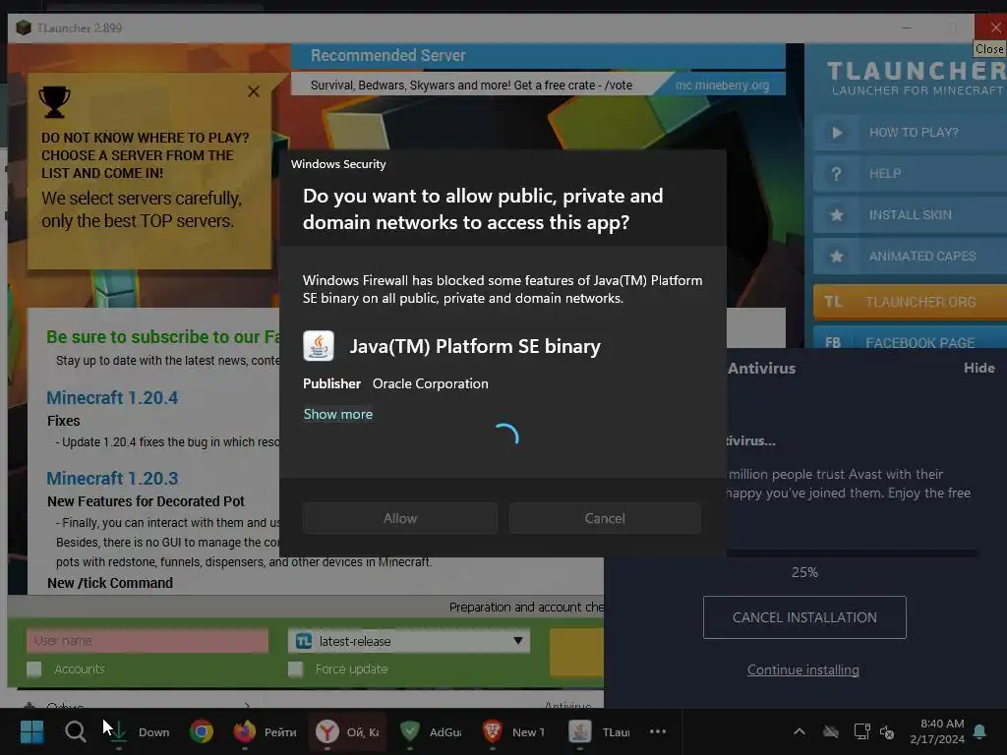Open the HELP sidebar item
The height and width of the screenshot is (755, 1007).
910,174
